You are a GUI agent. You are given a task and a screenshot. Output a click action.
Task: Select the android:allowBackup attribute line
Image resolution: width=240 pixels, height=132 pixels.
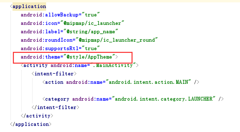(x=60, y=15)
